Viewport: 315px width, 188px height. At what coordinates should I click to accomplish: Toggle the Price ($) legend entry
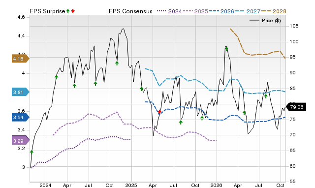click(265, 21)
